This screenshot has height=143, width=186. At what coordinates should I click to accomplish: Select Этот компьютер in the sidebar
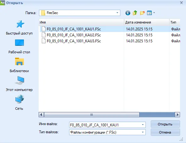point(19,84)
